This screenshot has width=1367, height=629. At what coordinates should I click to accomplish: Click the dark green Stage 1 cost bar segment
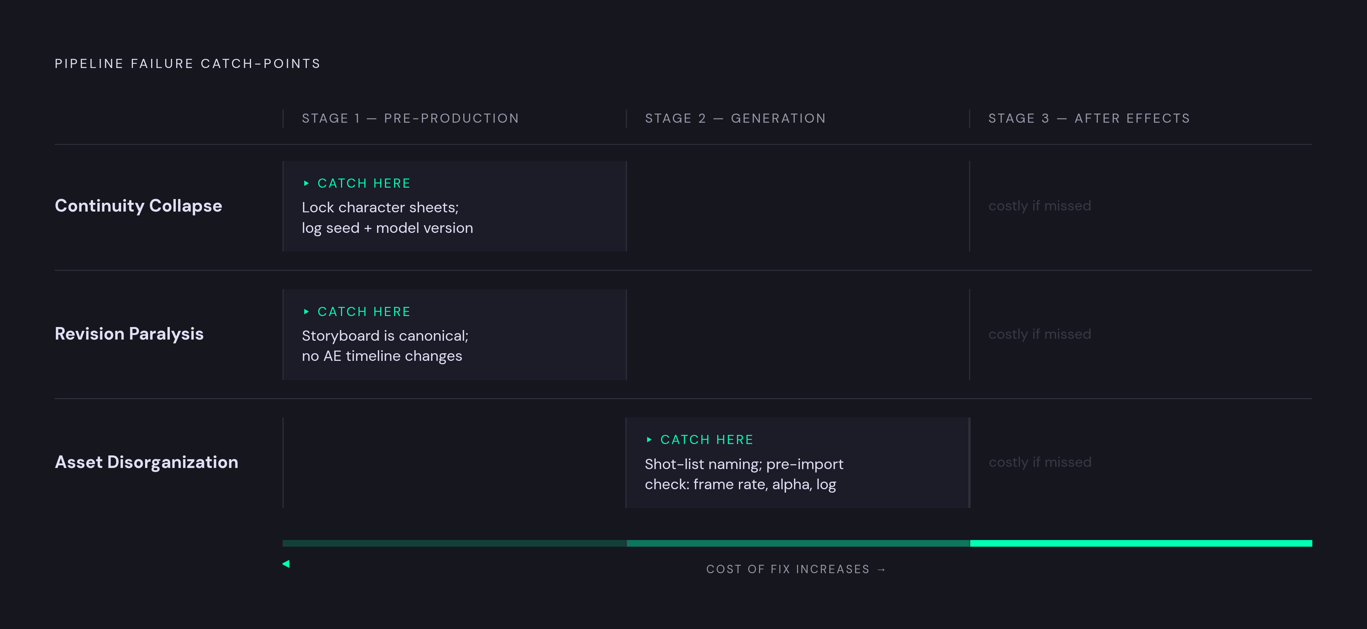(x=454, y=543)
